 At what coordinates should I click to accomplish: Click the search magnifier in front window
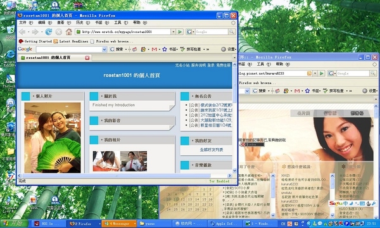tap(232, 32)
